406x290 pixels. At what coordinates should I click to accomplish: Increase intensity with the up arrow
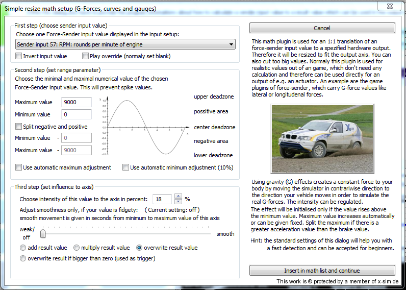coord(178,197)
